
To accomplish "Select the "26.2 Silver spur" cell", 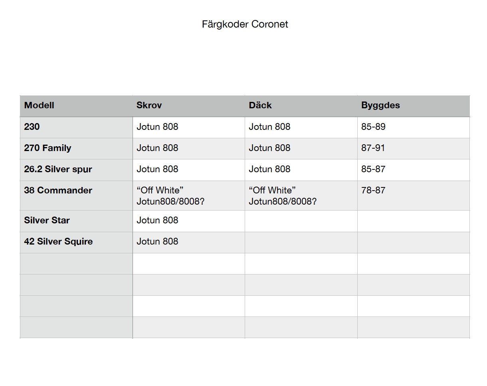I will pyautogui.click(x=58, y=169).
